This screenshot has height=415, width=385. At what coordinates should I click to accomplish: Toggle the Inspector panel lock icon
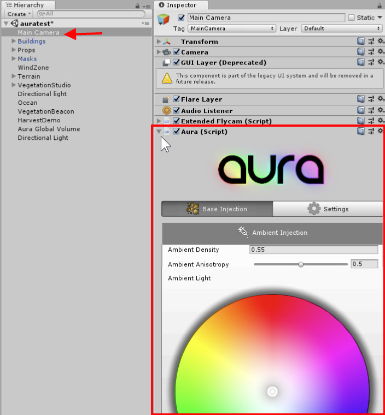click(380, 6)
